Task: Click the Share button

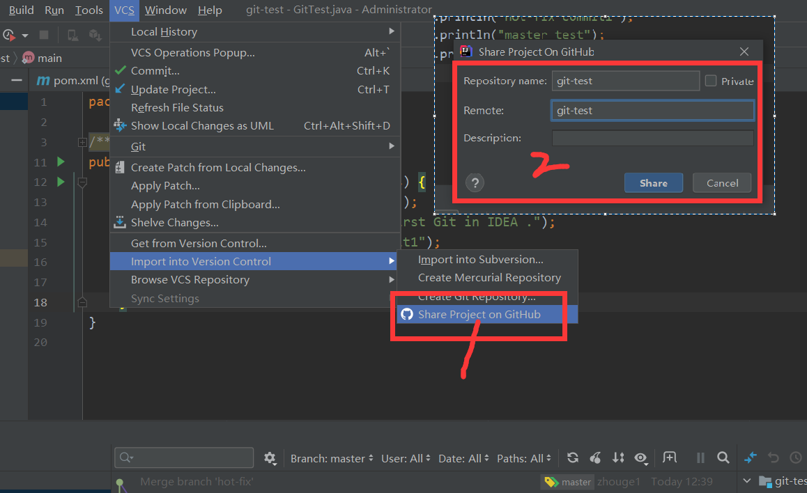Action: pos(654,183)
